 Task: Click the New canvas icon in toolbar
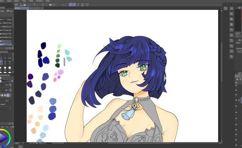(21, 5)
